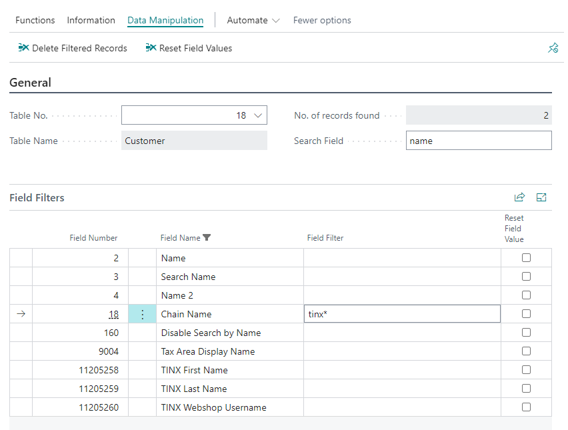568x430 pixels.
Task: Click the Reset Field Values icon
Action: pos(151,48)
